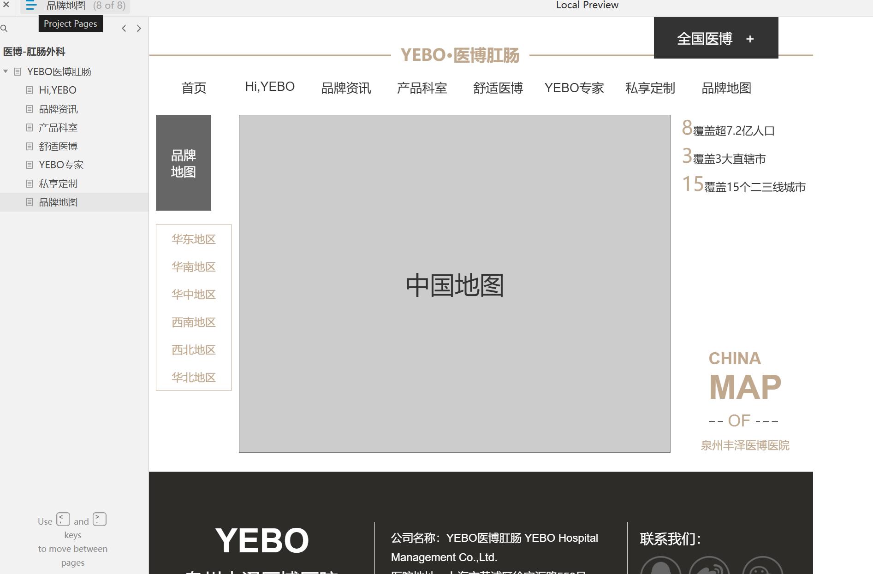
Task: Click page icon beside 私享定制 in tree
Action: 30,184
